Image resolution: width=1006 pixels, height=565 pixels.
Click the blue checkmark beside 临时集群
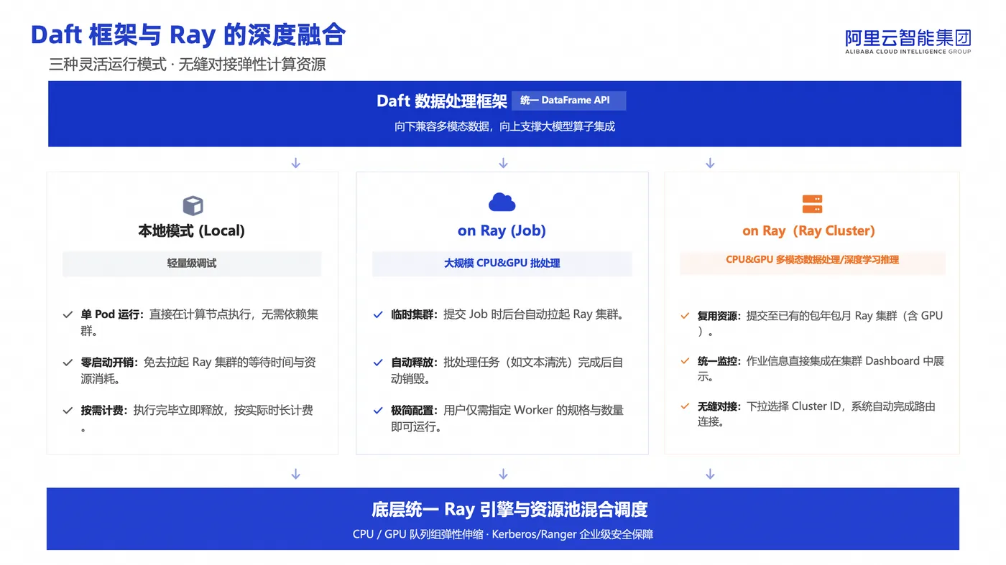(378, 314)
